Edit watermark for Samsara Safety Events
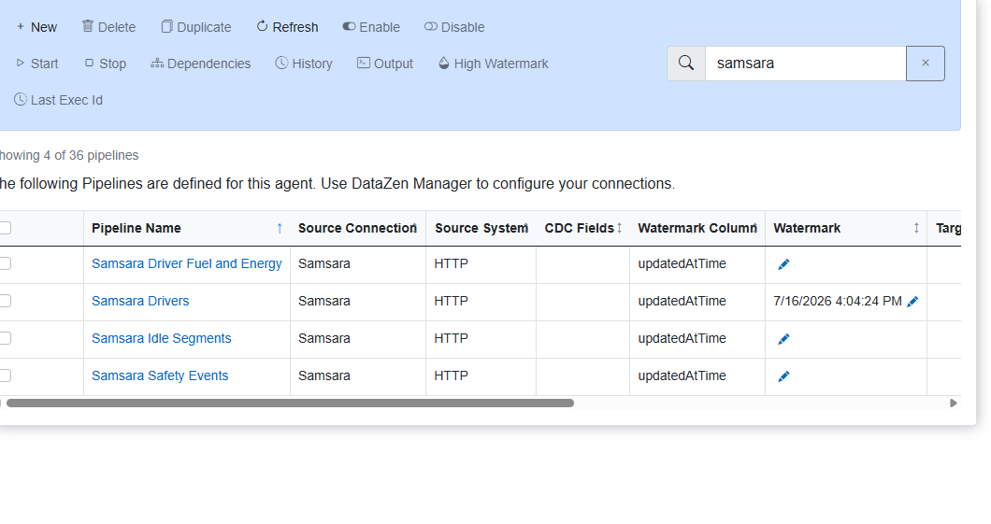The image size is (991, 524). [x=783, y=376]
